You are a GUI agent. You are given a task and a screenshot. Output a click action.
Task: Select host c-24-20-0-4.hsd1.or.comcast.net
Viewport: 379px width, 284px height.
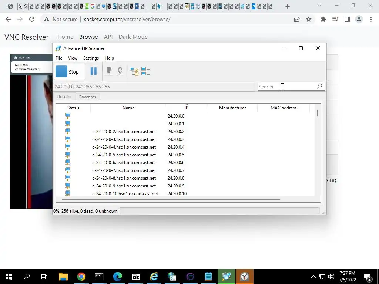[x=124, y=147]
